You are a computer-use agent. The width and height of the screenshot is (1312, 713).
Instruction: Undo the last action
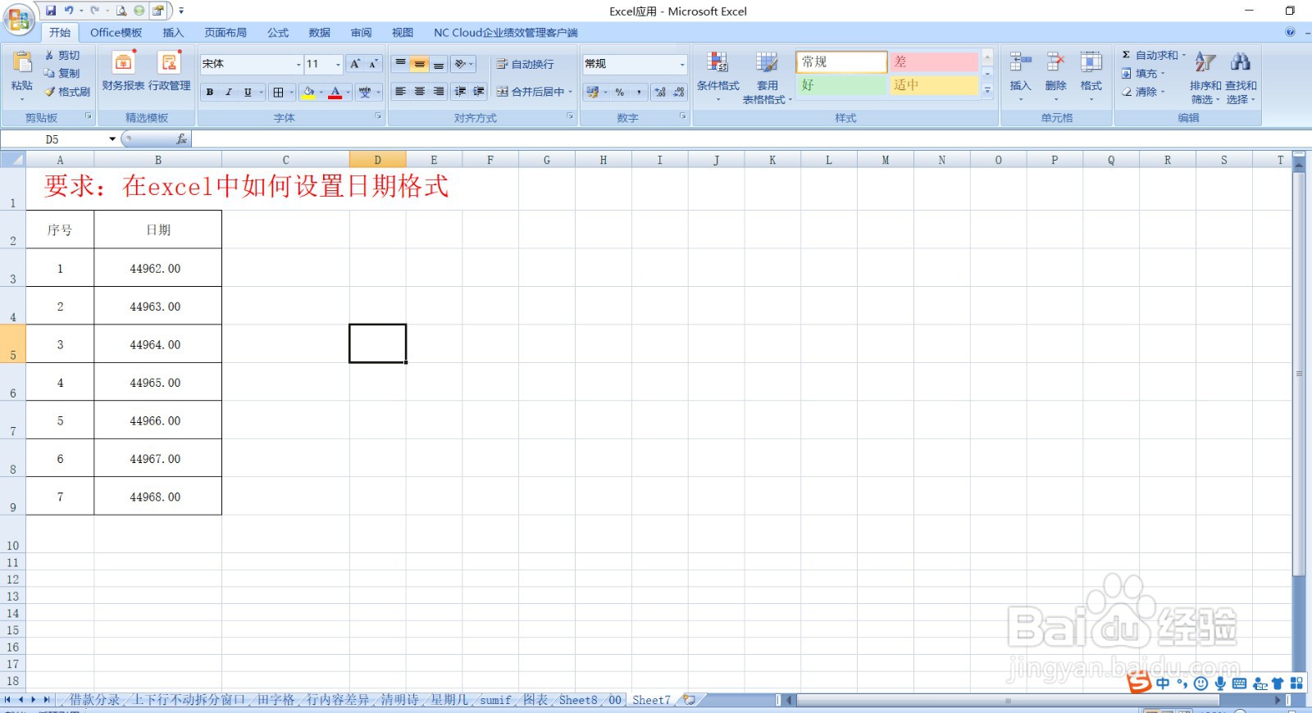pos(69,11)
